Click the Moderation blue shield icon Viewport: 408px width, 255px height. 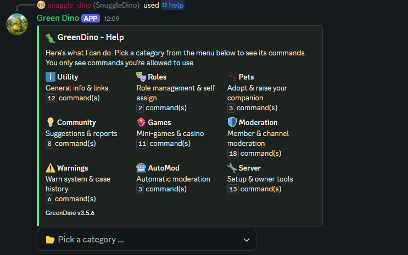232,122
